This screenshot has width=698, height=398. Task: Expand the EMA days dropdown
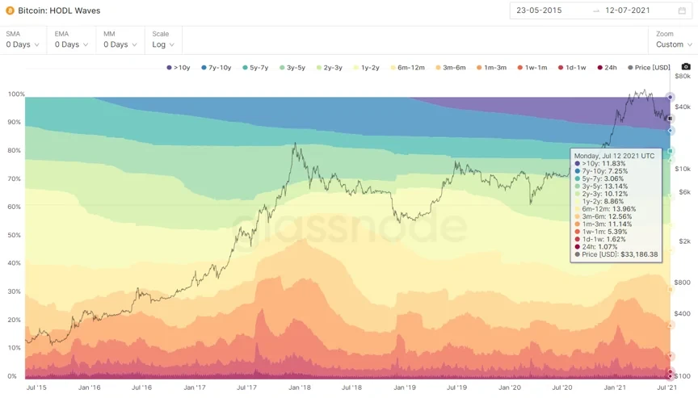[71, 44]
